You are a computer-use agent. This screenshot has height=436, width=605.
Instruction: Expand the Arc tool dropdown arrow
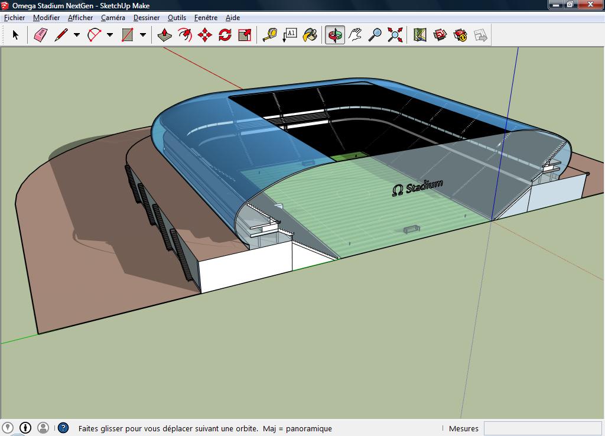[x=110, y=35]
